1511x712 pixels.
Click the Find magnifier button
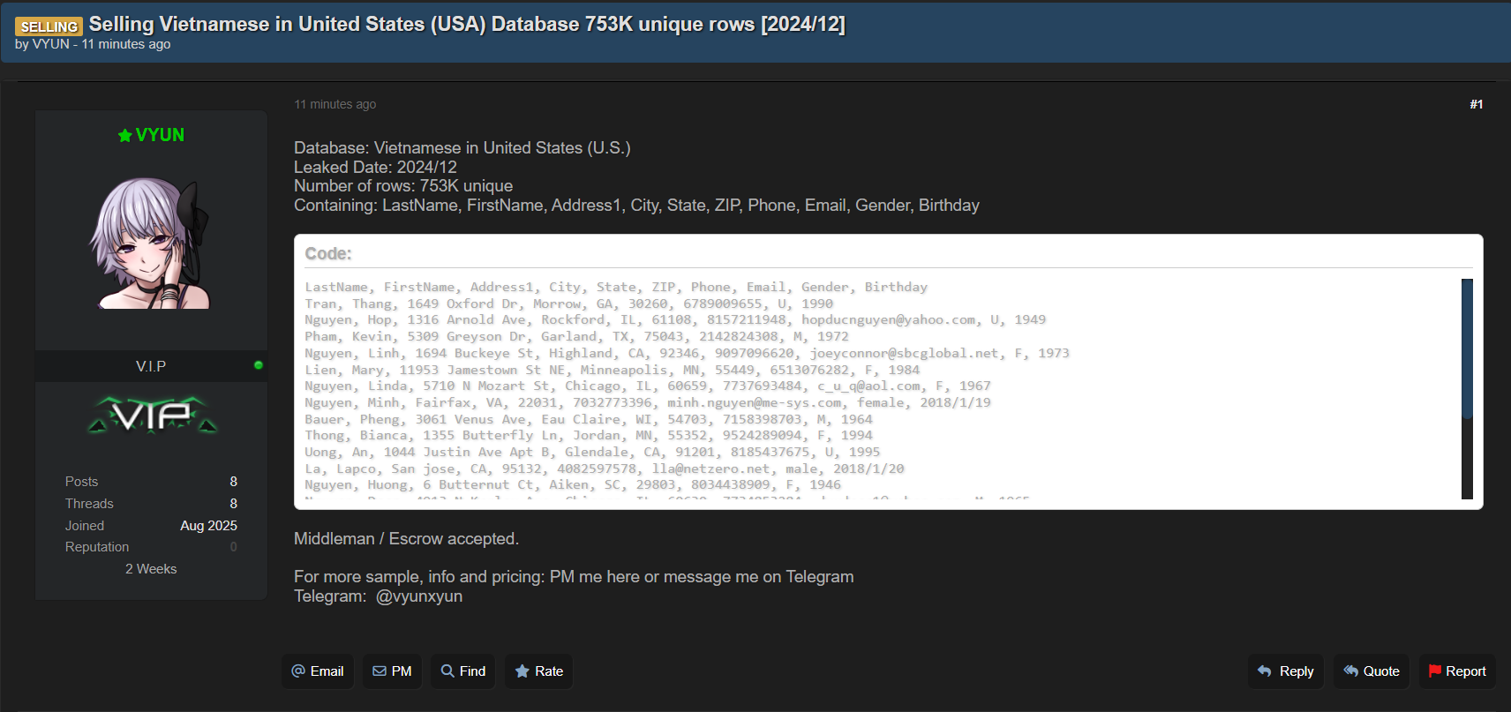(x=463, y=671)
